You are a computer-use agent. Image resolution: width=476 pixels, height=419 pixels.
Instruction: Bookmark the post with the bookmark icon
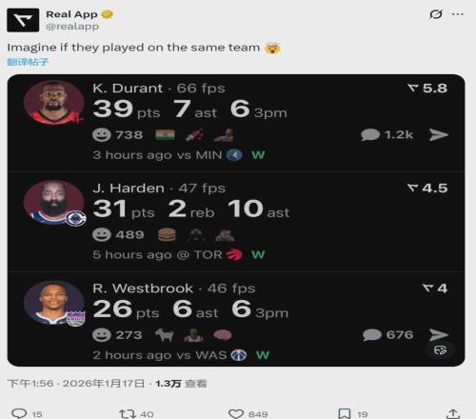point(345,413)
